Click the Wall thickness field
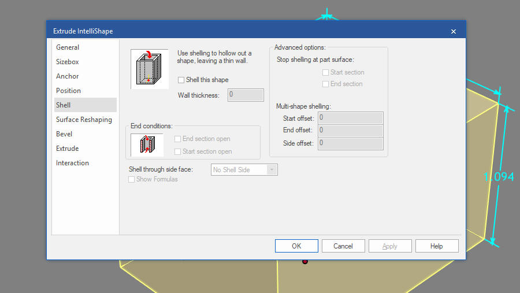The height and width of the screenshot is (293, 520). [246, 95]
